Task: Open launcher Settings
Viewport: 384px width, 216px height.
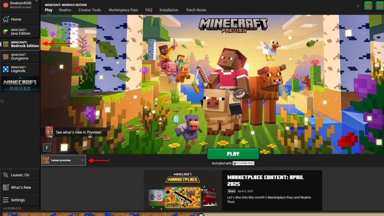Action: [x=18, y=200]
